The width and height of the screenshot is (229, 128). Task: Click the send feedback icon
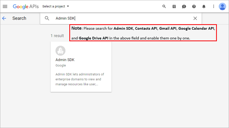tap(184, 6)
